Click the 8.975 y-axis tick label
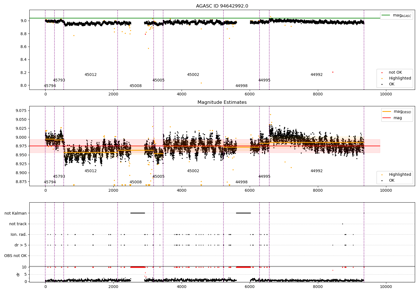419x293 pixels. click(21, 146)
